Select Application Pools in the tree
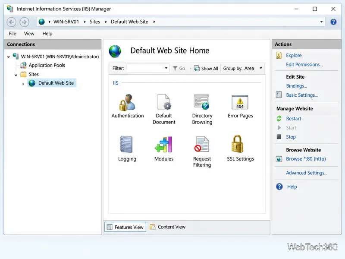This screenshot has height=259, width=345. pyautogui.click(x=47, y=65)
